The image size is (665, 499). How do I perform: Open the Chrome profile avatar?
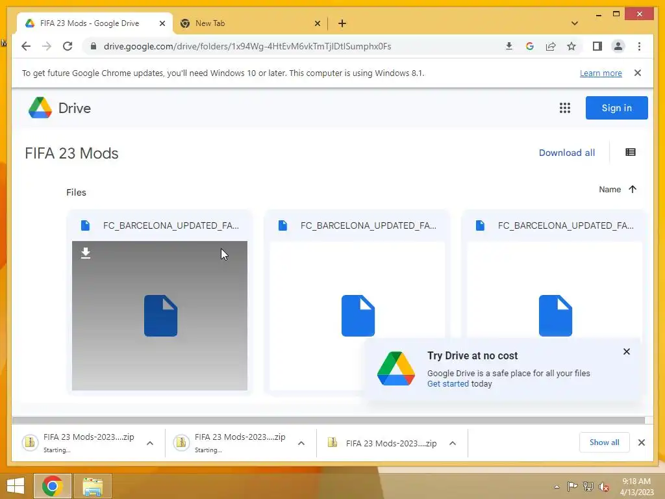[618, 46]
